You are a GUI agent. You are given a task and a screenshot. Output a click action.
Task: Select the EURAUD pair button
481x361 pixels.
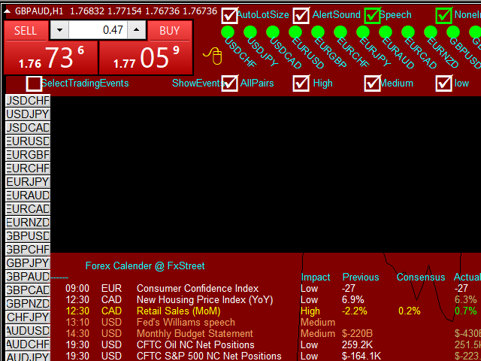pos(28,196)
